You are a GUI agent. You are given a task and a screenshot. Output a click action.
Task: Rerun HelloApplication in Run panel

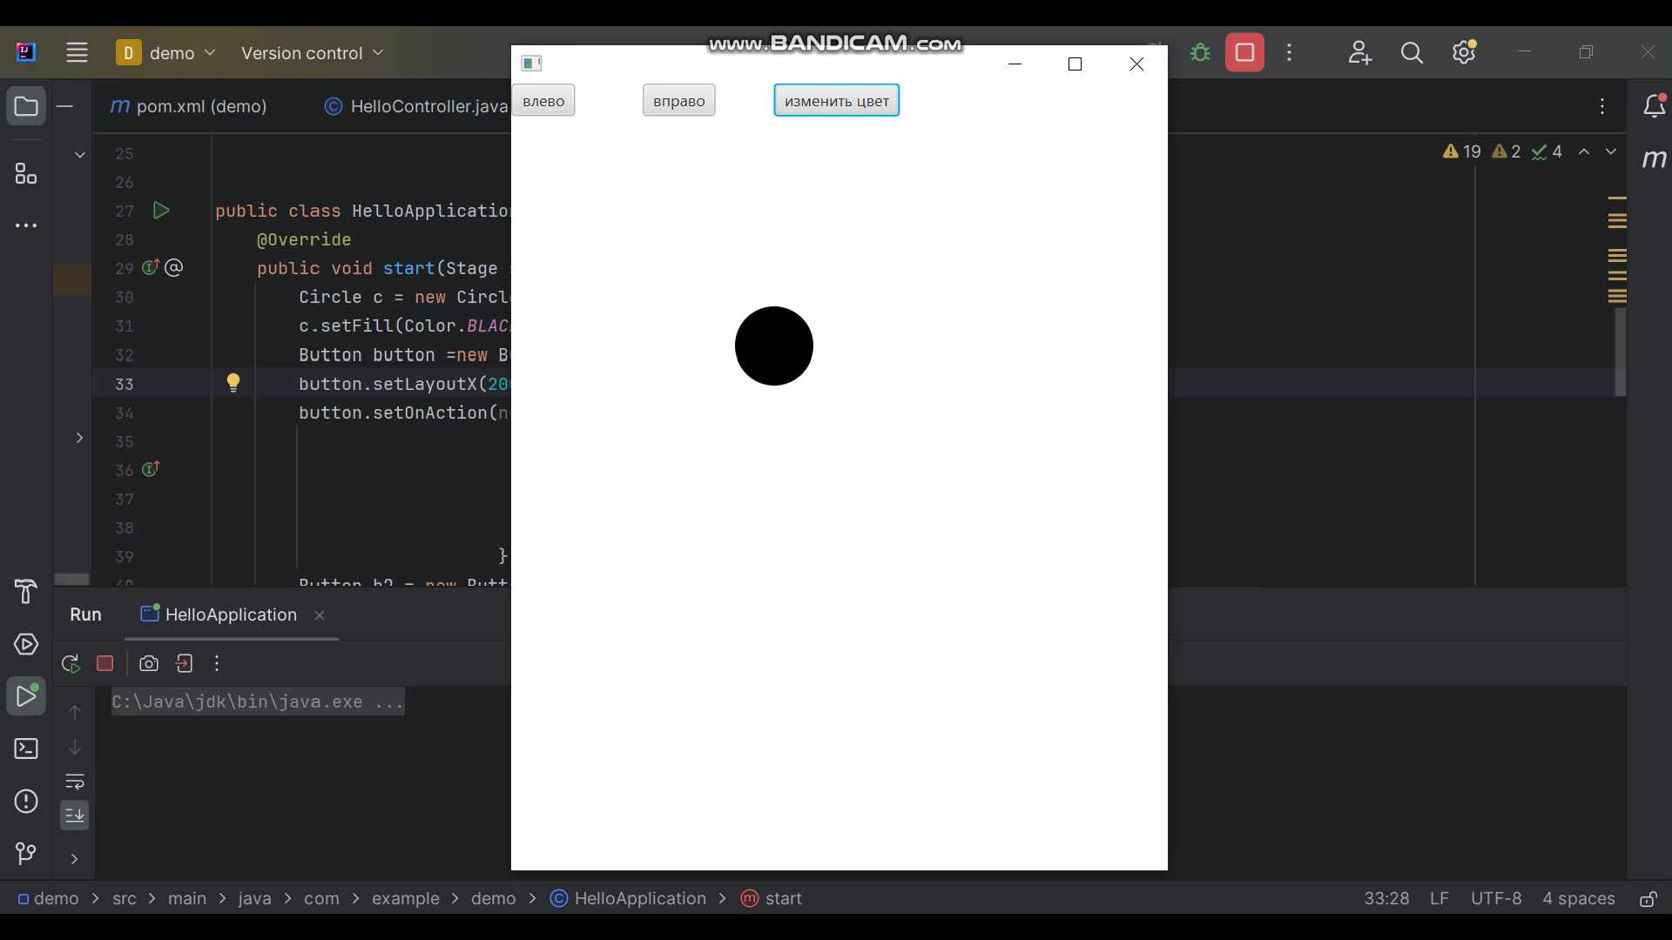pos(71,664)
